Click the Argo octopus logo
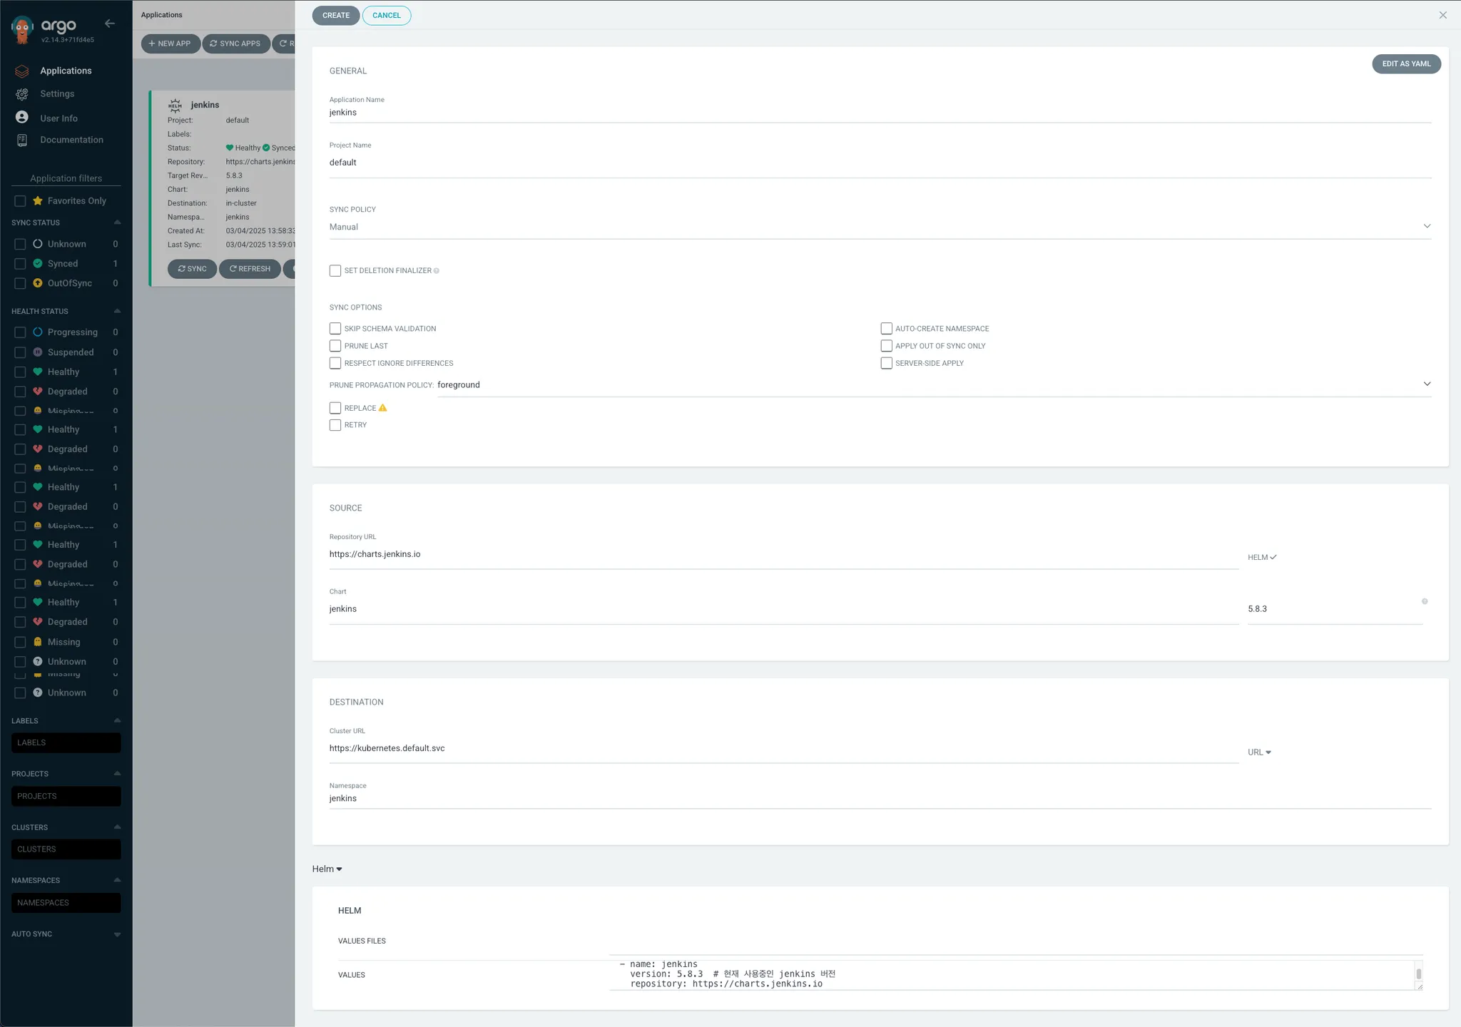 pos(22,29)
